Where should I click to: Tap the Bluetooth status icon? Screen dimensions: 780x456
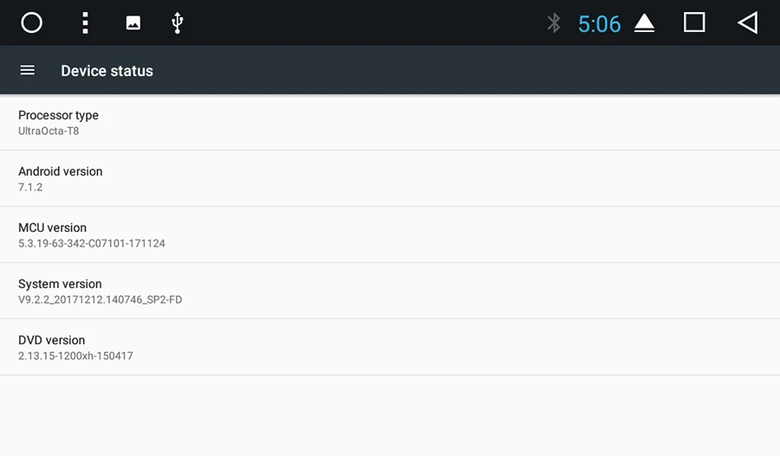(554, 22)
